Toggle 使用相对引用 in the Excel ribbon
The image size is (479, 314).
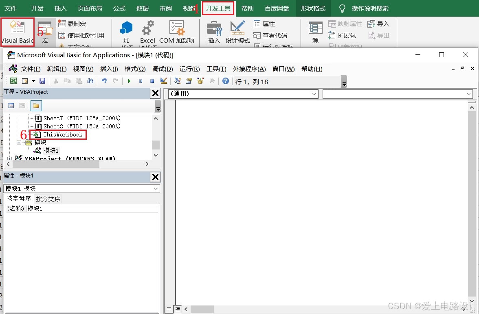(x=81, y=35)
